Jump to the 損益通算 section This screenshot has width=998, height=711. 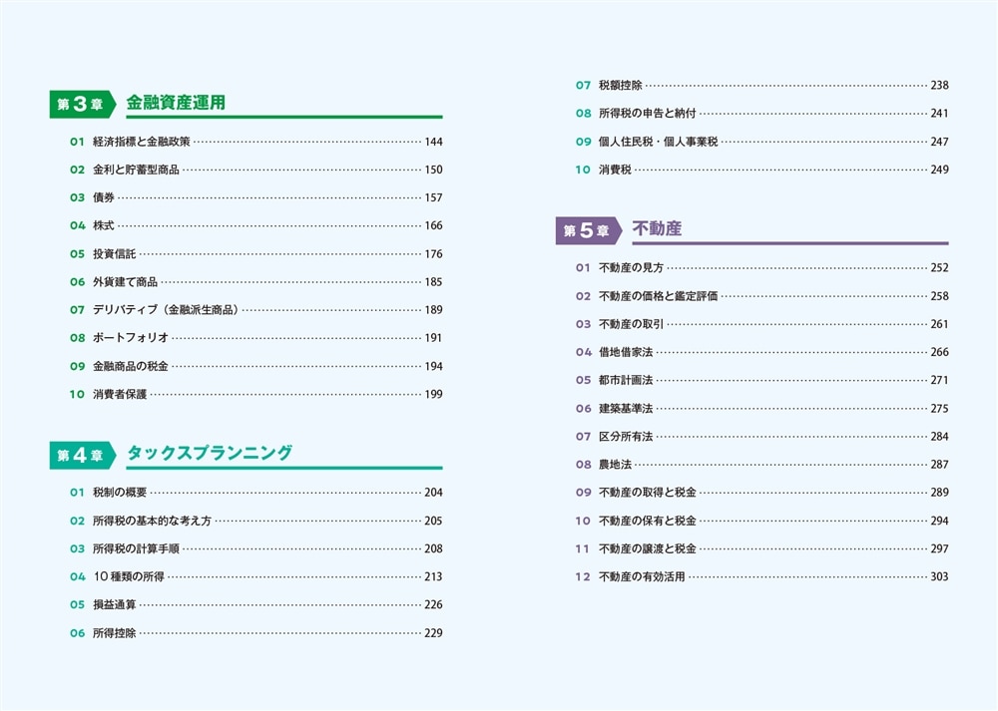coord(114,604)
